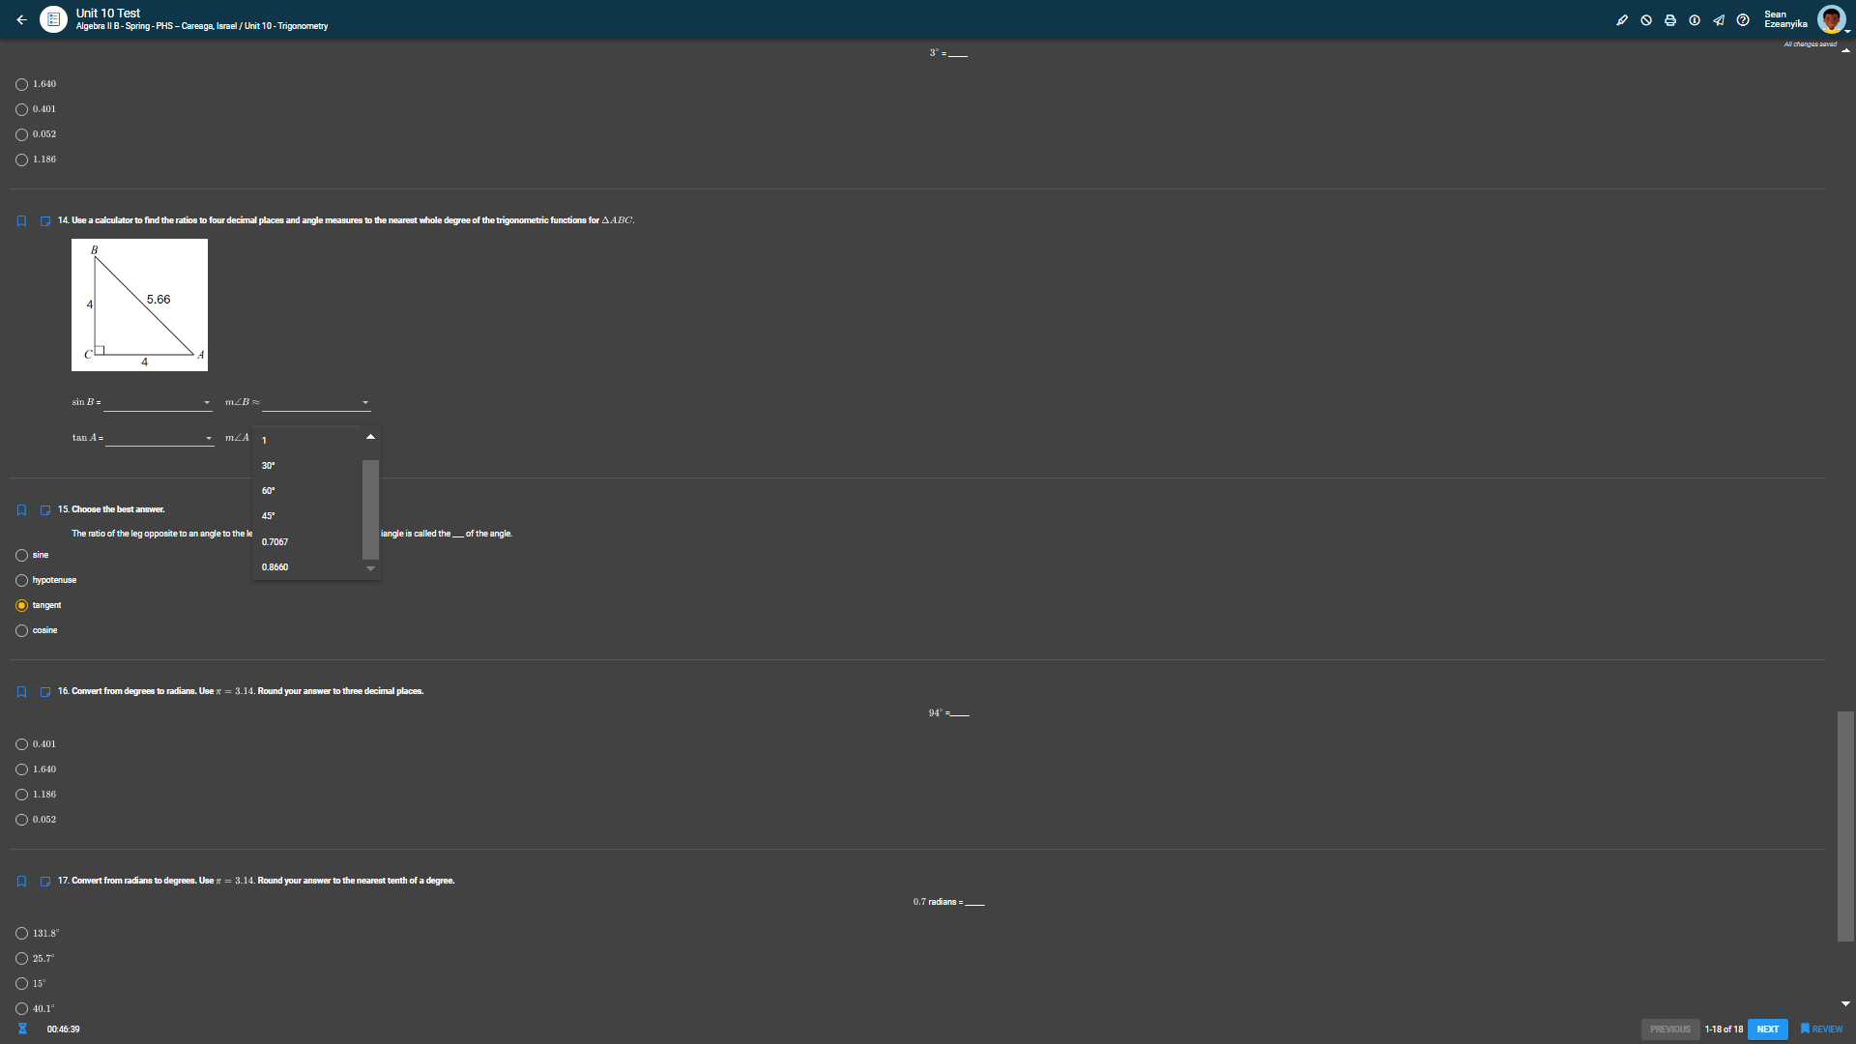Viewport: 1856px width, 1044px height.
Task: Open the help question mark icon
Action: (1743, 20)
